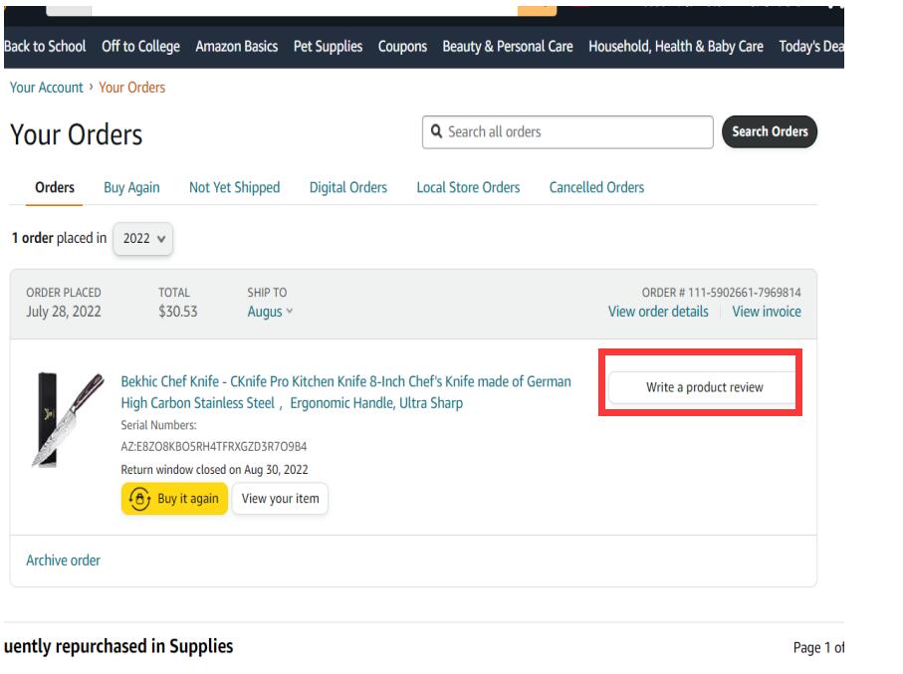Select the Orders tab
Screen dimensions: 903x674
55,188
